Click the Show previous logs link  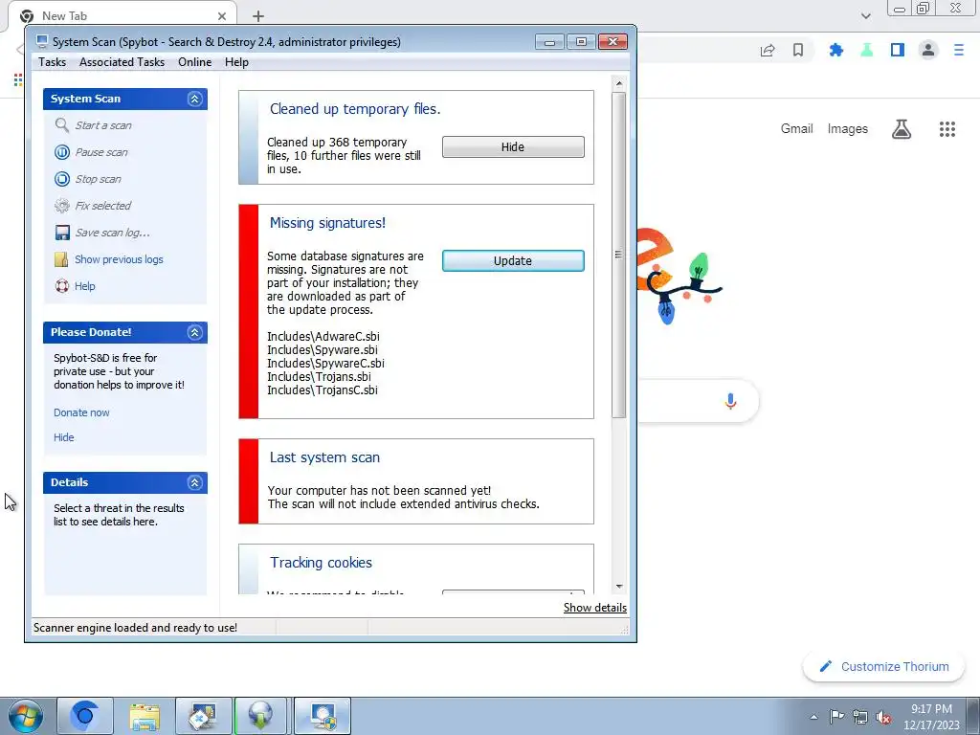[119, 259]
